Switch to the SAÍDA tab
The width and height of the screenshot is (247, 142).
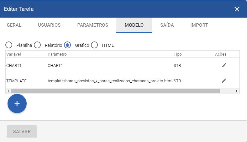(x=167, y=25)
